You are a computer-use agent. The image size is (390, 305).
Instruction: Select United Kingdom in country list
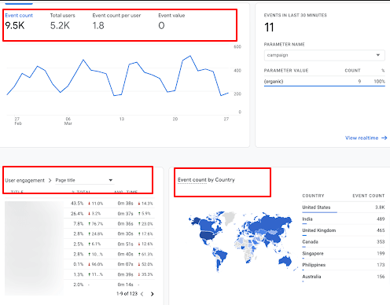pos(319,230)
